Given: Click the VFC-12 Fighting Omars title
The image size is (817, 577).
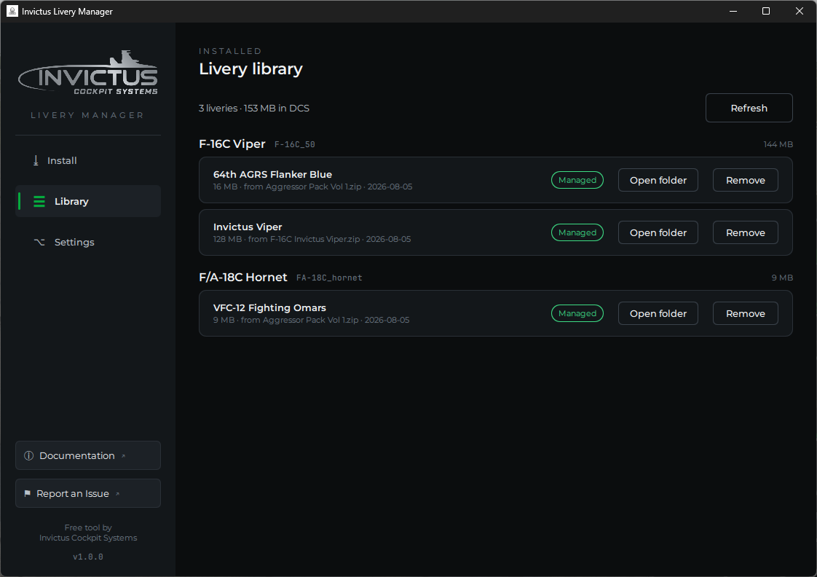Looking at the screenshot, I should click(x=269, y=307).
